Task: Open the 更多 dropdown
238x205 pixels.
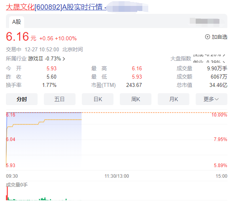Action: pyautogui.click(x=212, y=99)
